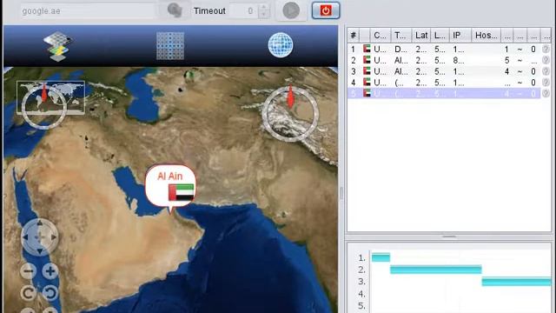Decrease the Timeout value with down arrow
556x313 pixels.
point(263,15)
